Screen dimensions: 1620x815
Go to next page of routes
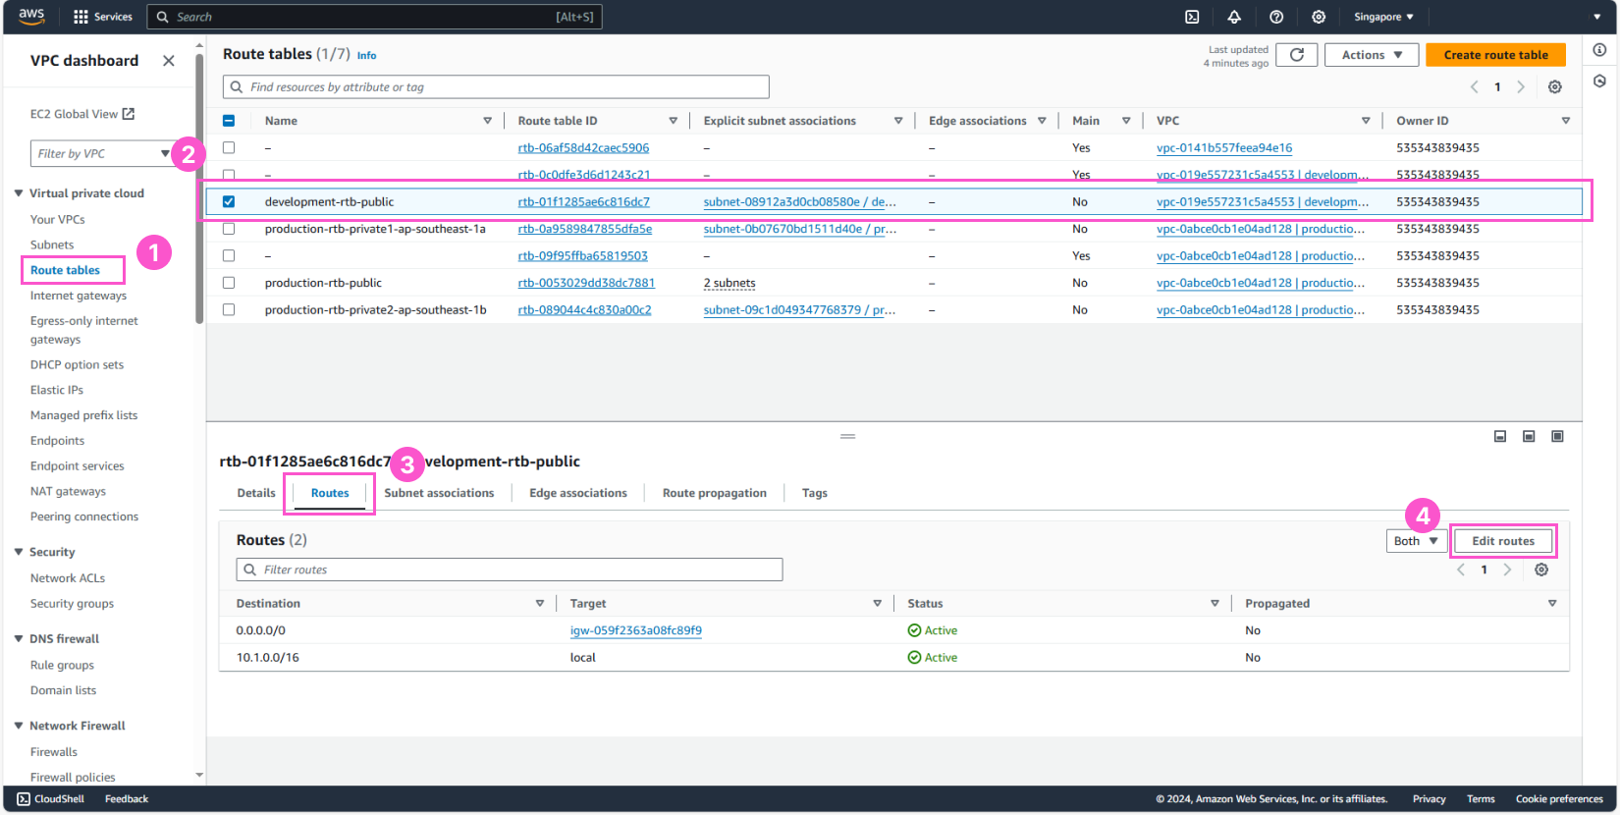tap(1507, 570)
